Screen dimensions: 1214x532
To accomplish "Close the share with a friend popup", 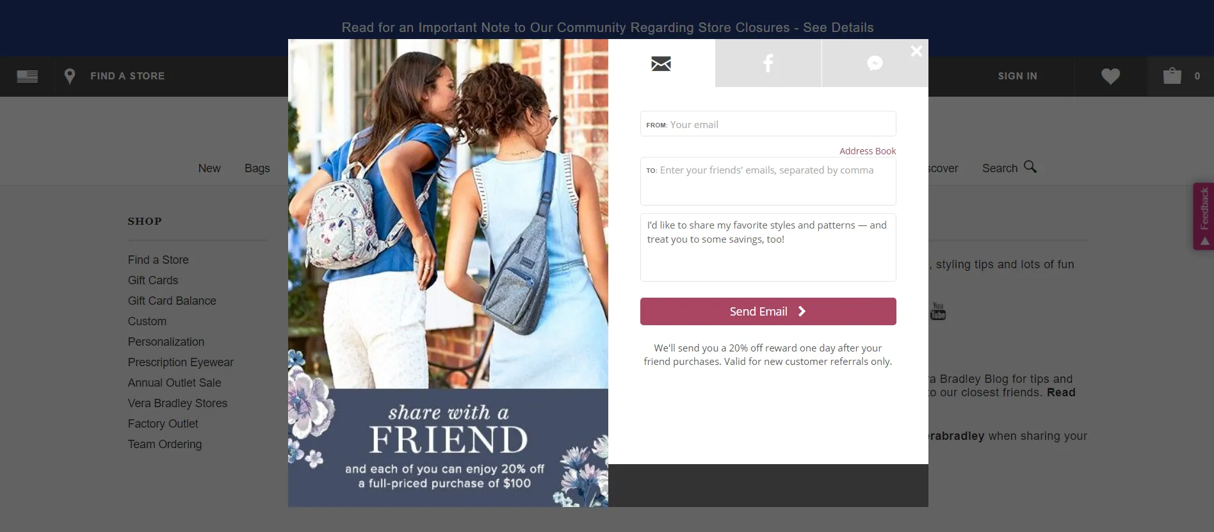I will tap(916, 51).
